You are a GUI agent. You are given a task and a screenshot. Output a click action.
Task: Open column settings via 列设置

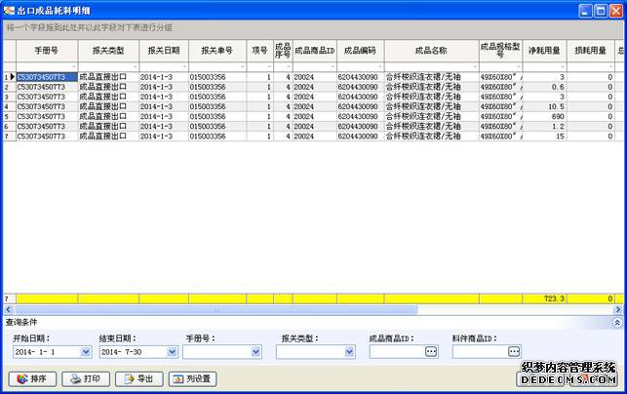(x=192, y=378)
